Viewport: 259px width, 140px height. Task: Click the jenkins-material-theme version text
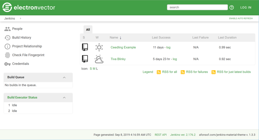point(227,135)
